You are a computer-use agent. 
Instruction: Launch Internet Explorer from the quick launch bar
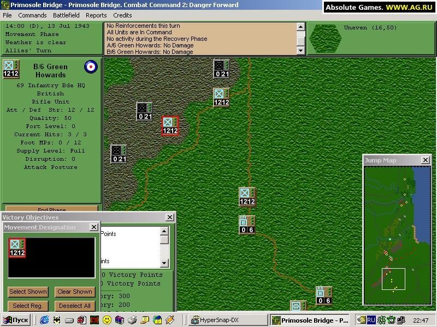[44, 320]
